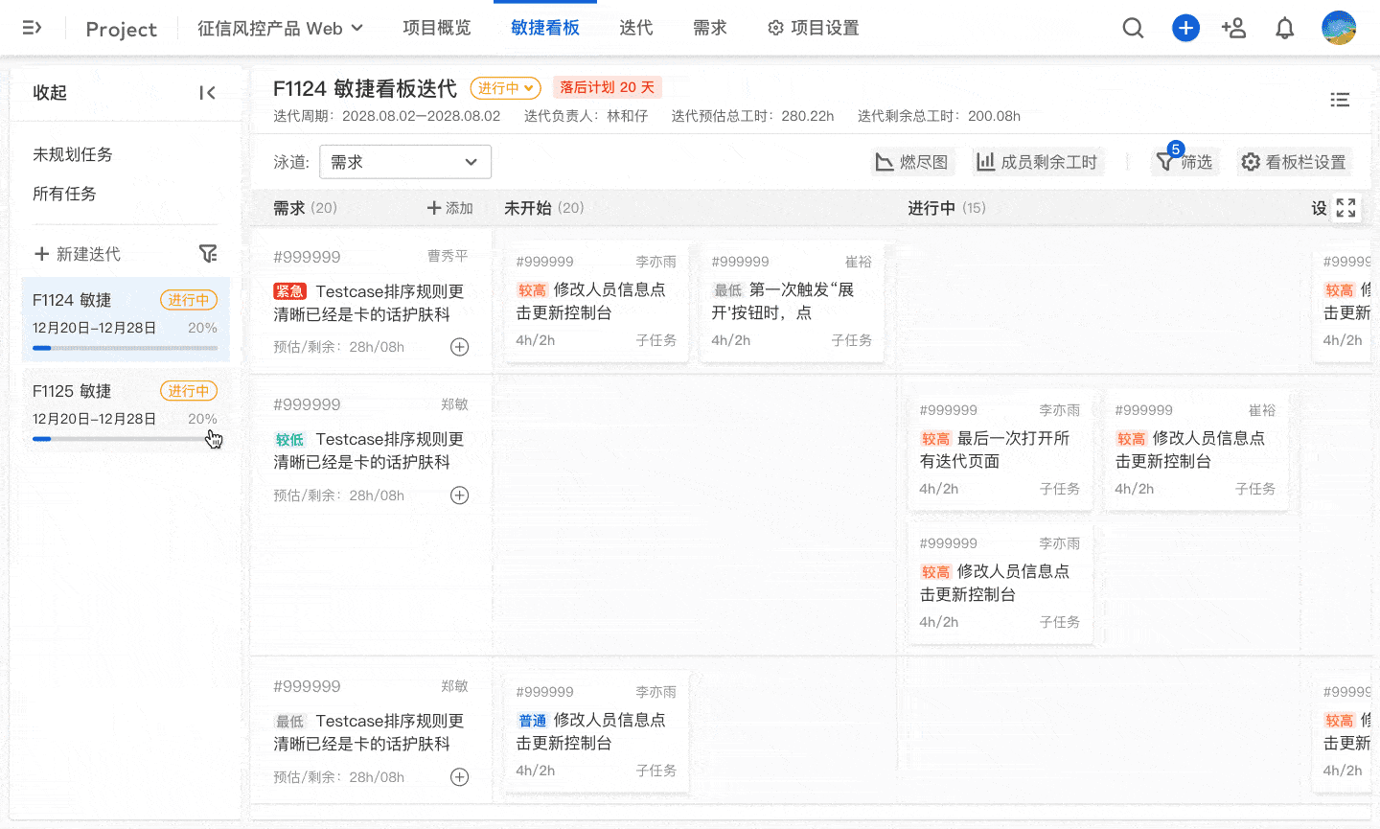Open the notifications bell
The width and height of the screenshot is (1380, 829).
coord(1284,29)
